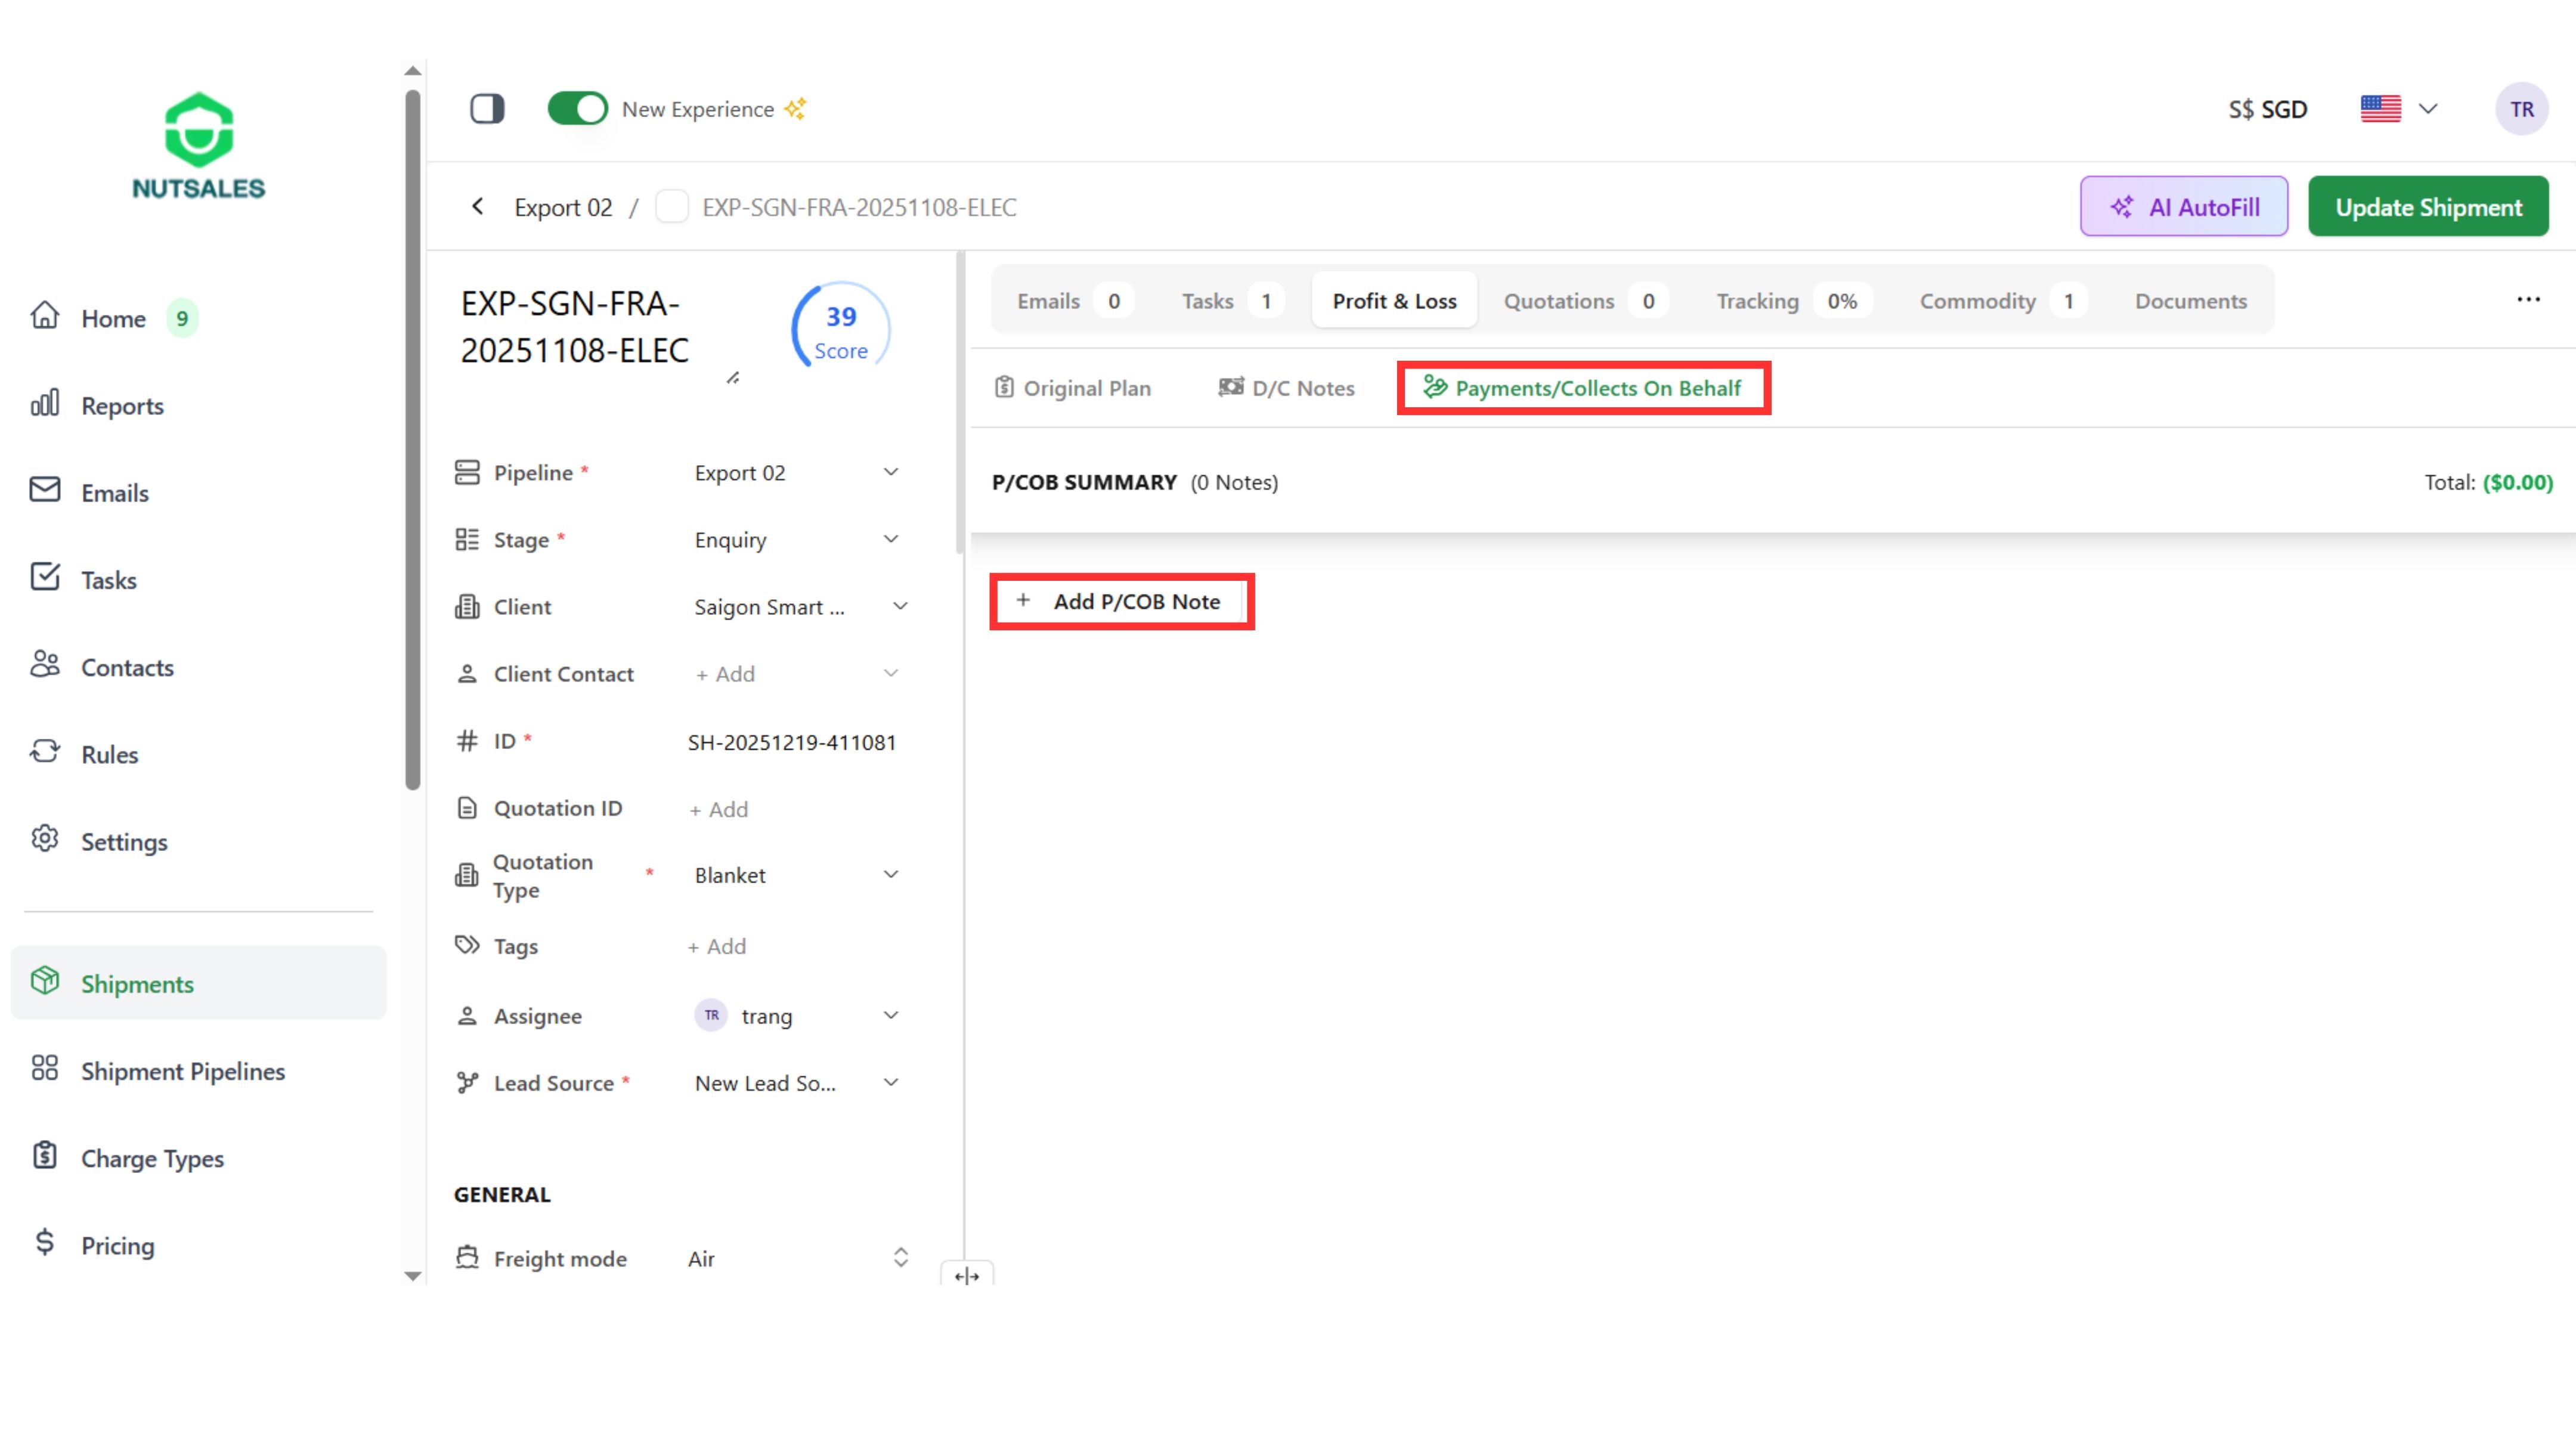Screen dimensions: 2576x1449
Task: Click the three-dot more options icon
Action: point(2528,300)
